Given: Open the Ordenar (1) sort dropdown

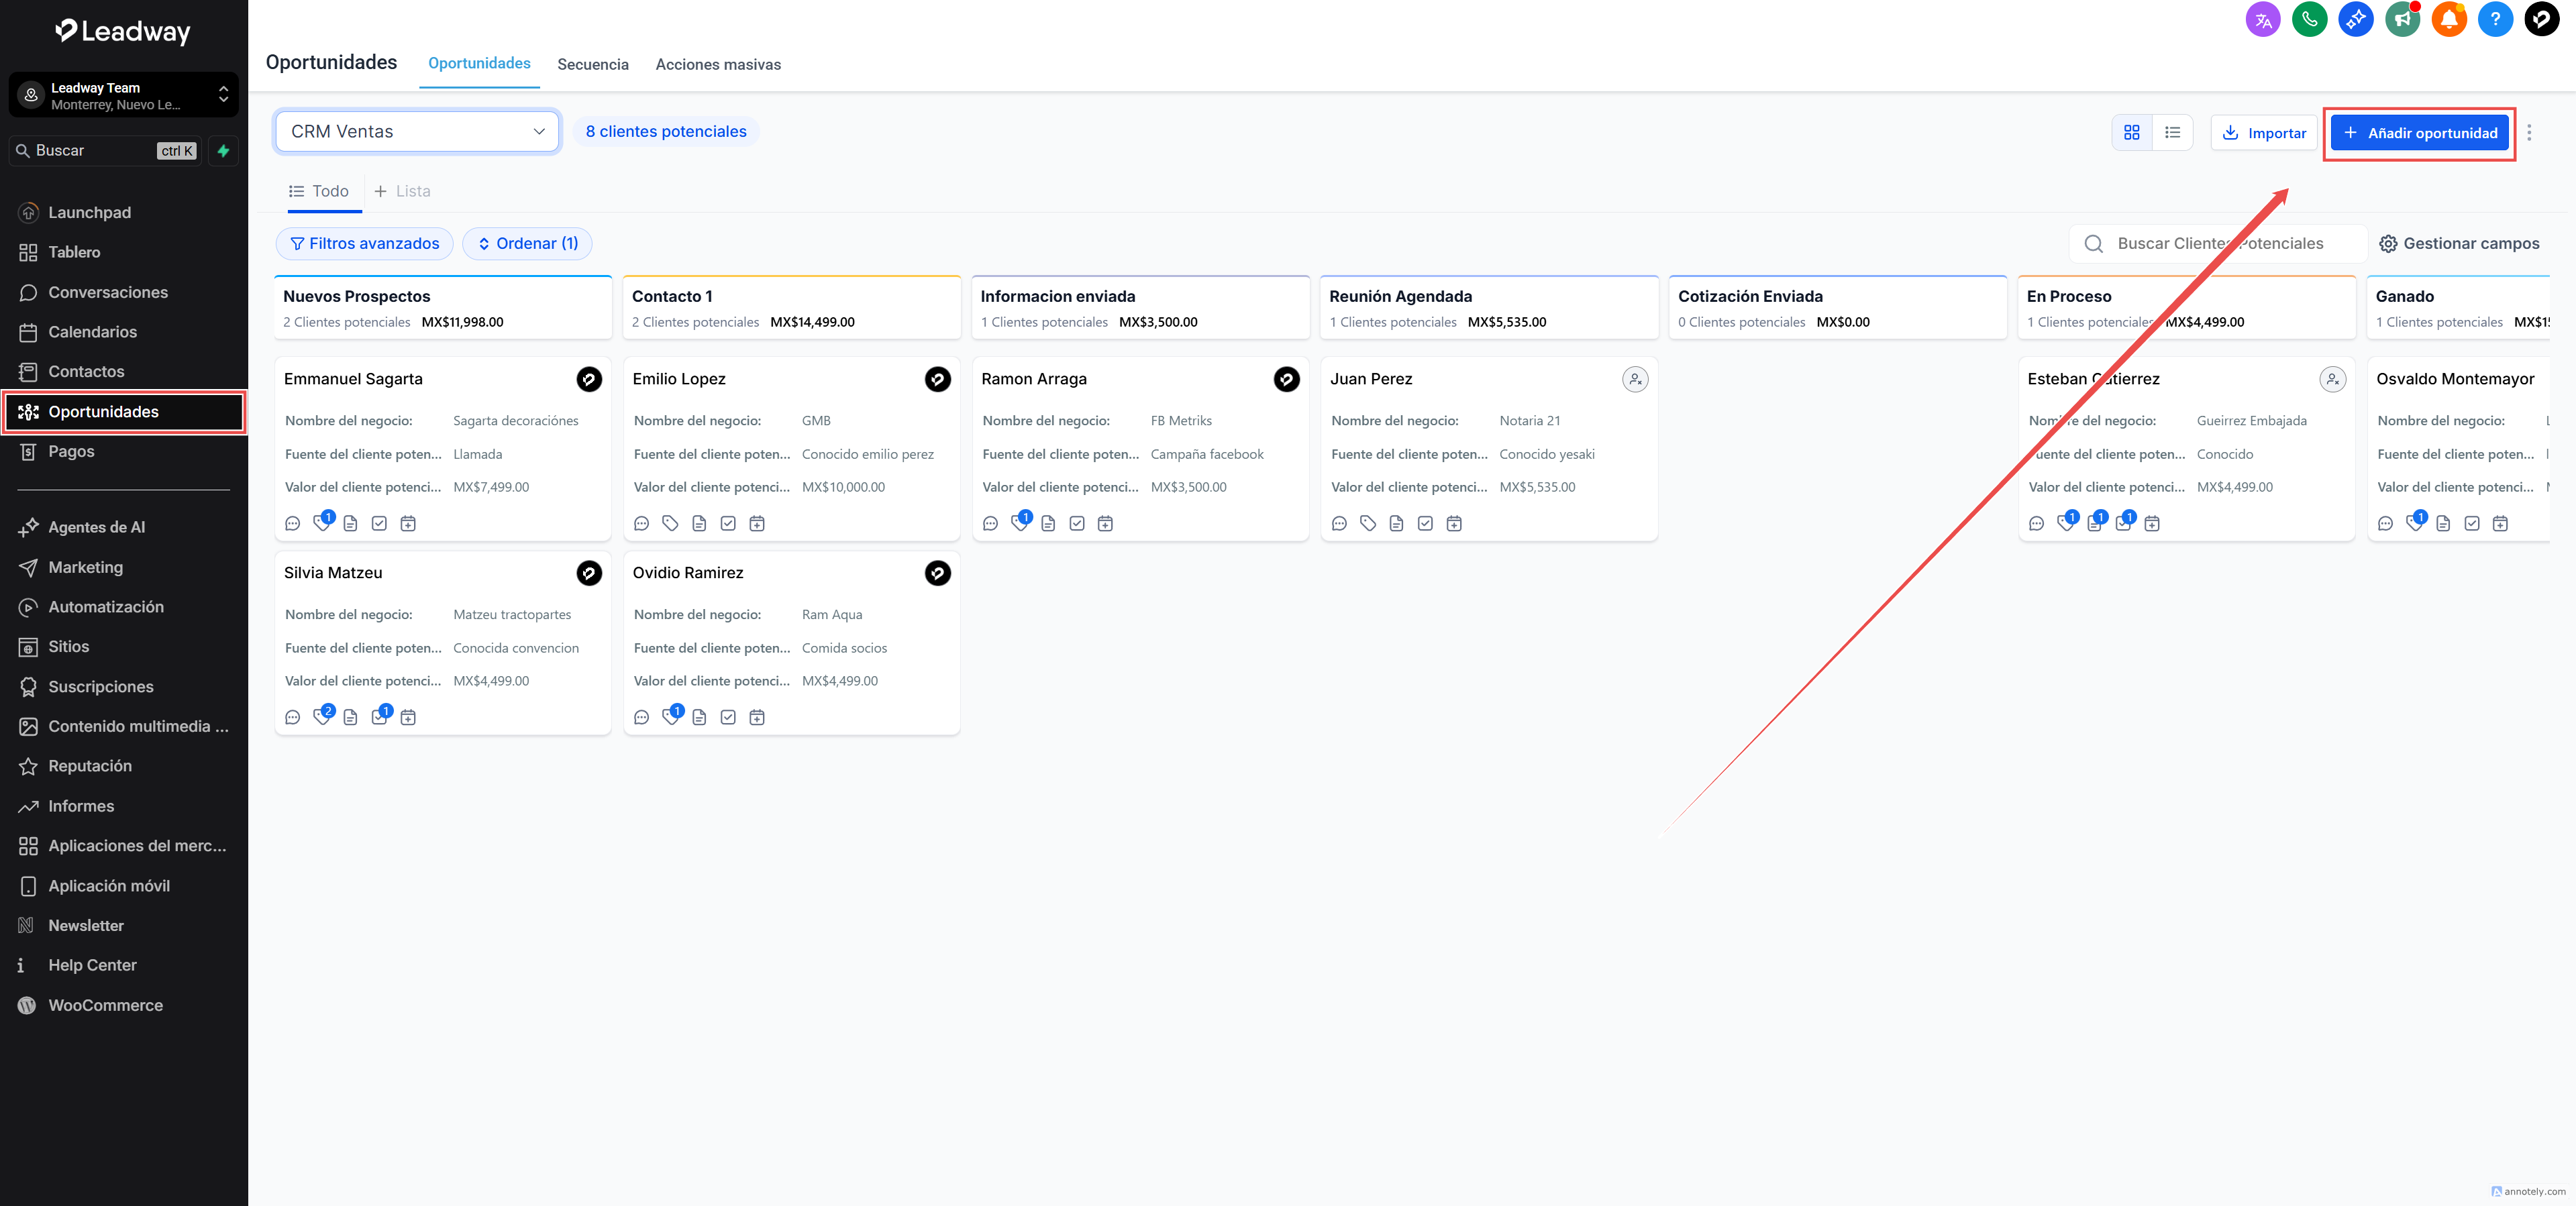Looking at the screenshot, I should tap(527, 243).
